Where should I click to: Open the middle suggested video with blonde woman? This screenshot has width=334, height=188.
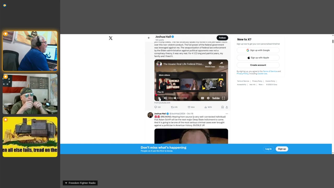point(191,84)
